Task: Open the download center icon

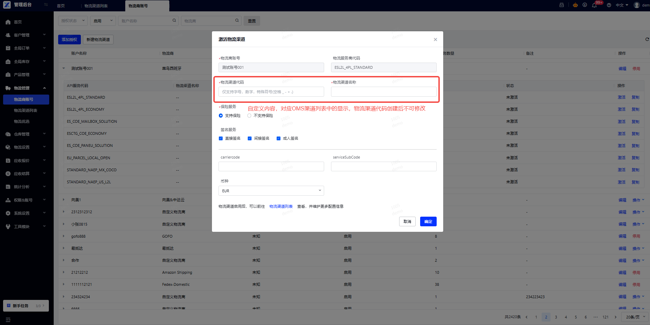Action: tap(585, 5)
